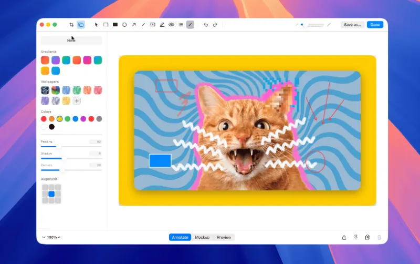Pick the Arrow annotation tool
The image size is (420, 264).
134,25
